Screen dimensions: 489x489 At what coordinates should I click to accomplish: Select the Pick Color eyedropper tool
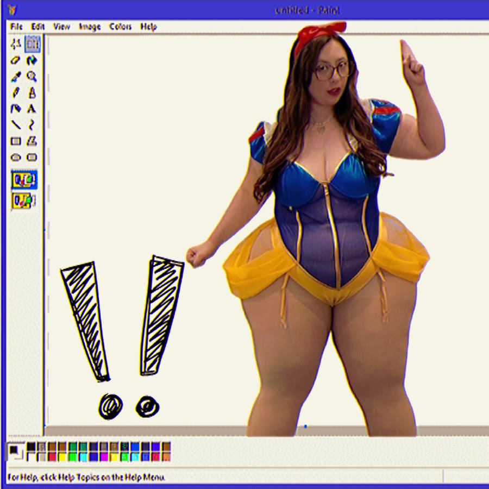coord(16,77)
